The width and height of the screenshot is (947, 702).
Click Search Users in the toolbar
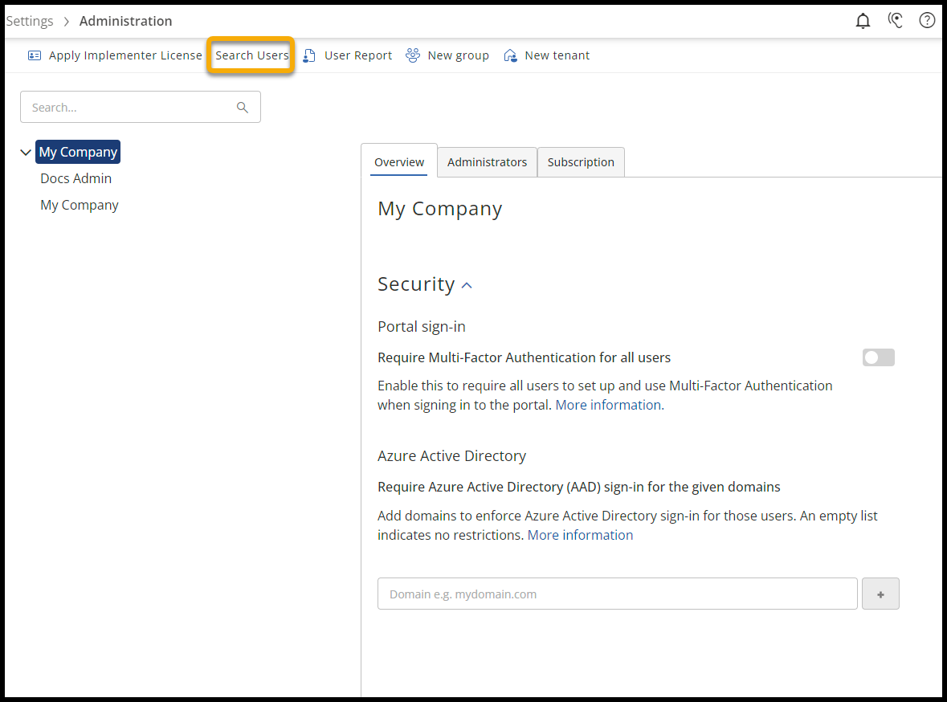(251, 55)
